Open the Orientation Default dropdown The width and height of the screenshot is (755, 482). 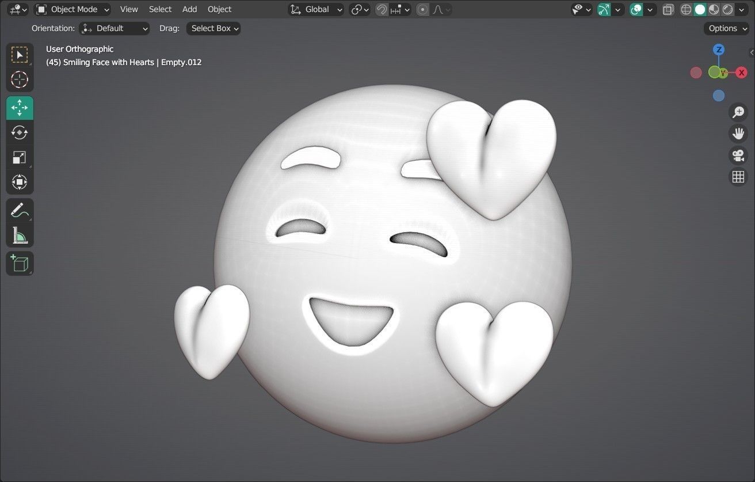point(115,28)
